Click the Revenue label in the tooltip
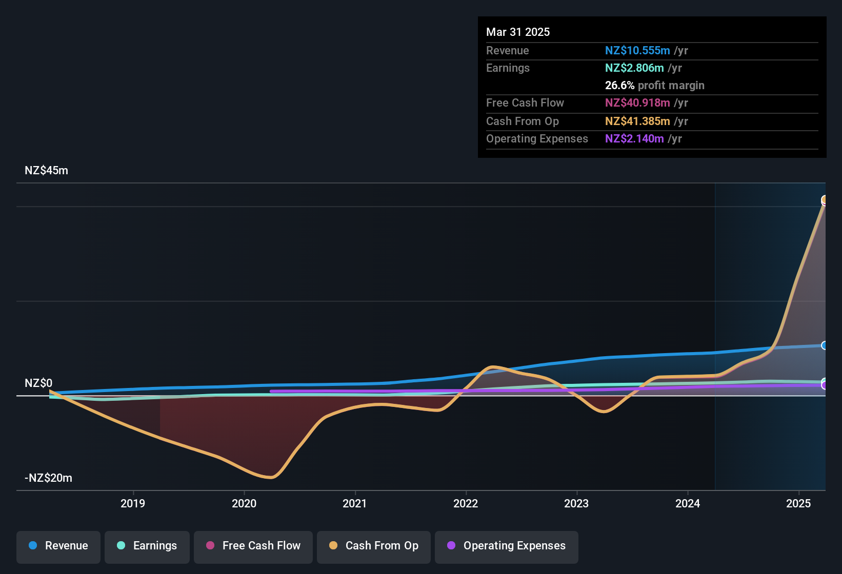Screen dimensions: 842x574 coord(507,50)
